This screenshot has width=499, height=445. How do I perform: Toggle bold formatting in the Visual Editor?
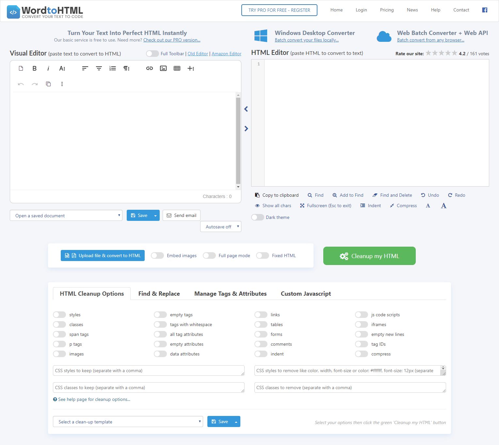coord(35,68)
